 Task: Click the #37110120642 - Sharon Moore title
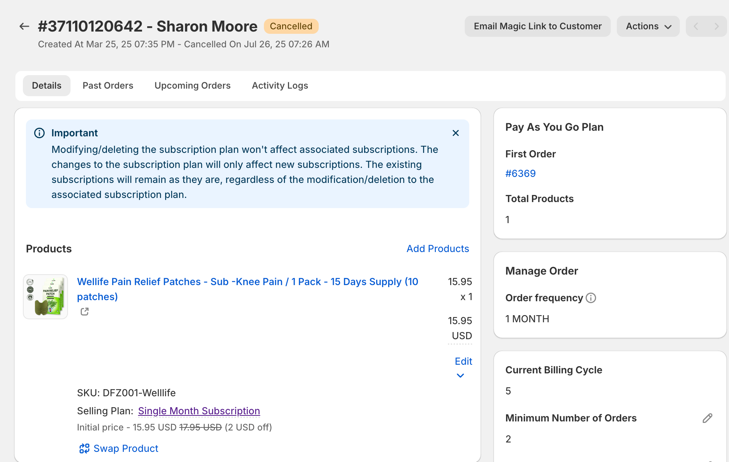tap(148, 26)
